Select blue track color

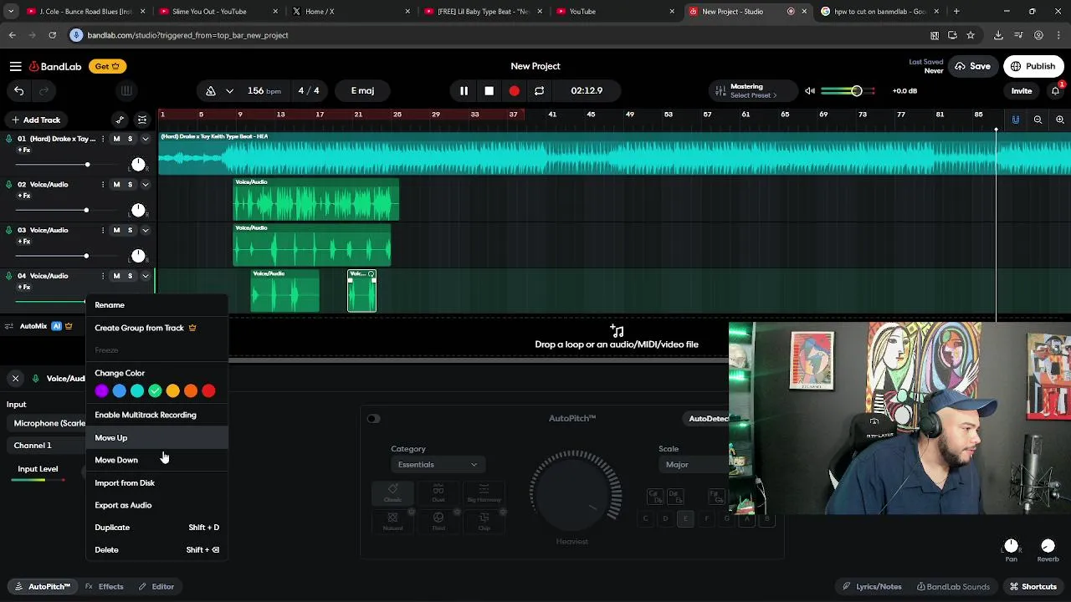coord(120,390)
